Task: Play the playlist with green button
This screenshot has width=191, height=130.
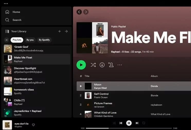Action: pyautogui.click(x=81, y=65)
